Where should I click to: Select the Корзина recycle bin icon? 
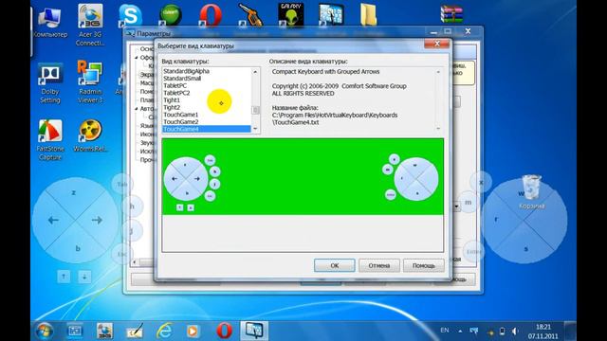click(531, 191)
